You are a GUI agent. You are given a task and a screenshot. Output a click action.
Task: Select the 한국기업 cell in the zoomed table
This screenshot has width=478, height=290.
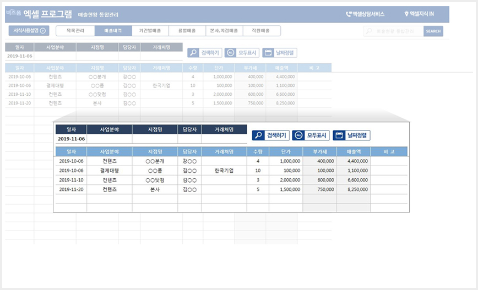pos(224,171)
